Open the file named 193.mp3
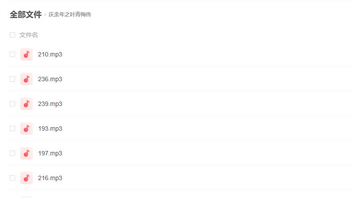353x200 pixels. [x=50, y=128]
